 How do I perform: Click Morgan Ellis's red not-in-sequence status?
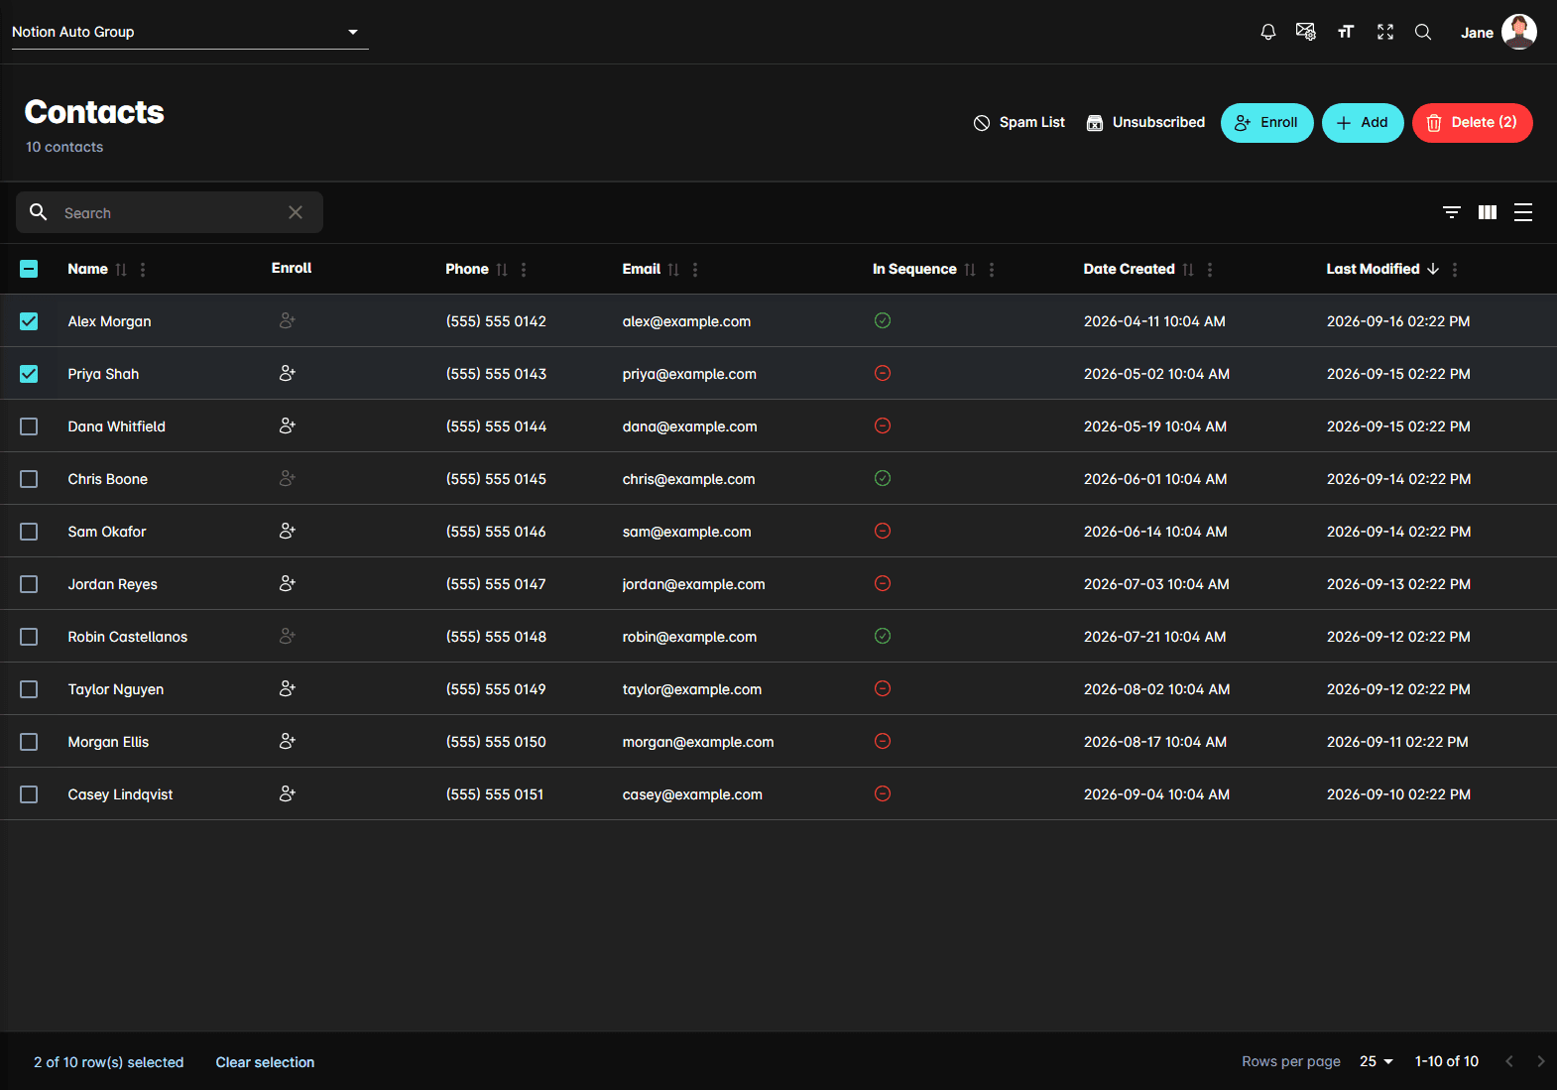tap(883, 741)
